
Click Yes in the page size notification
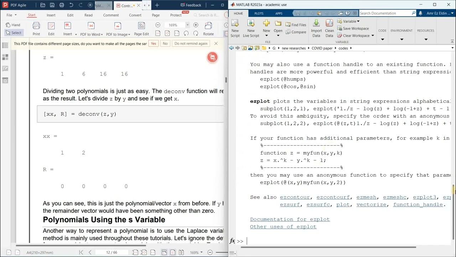coord(153,43)
